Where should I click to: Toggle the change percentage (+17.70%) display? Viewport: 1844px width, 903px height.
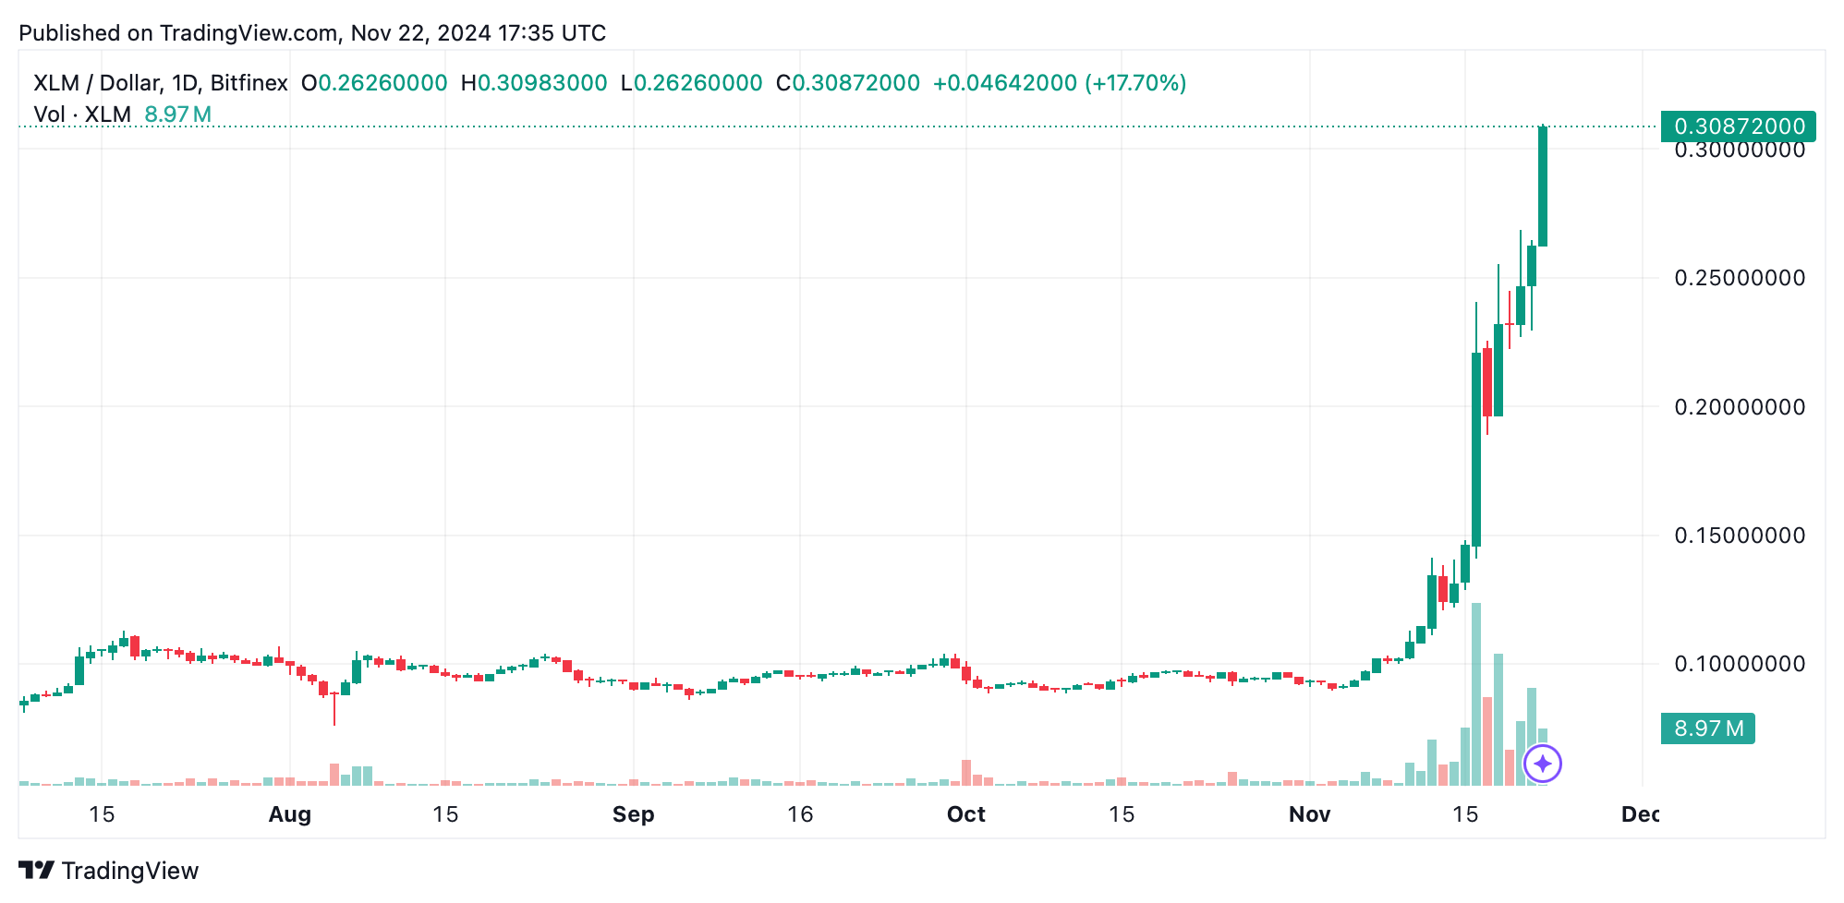[x=1136, y=82]
